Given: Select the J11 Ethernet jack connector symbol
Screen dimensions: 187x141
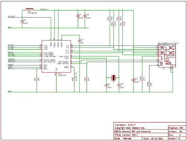Looking at the screenshot, I should pyautogui.click(x=167, y=56).
